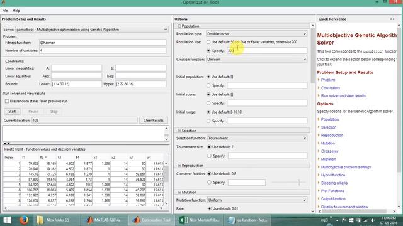
Task: Click Linear equalities beq input field
Action: pos(141,76)
